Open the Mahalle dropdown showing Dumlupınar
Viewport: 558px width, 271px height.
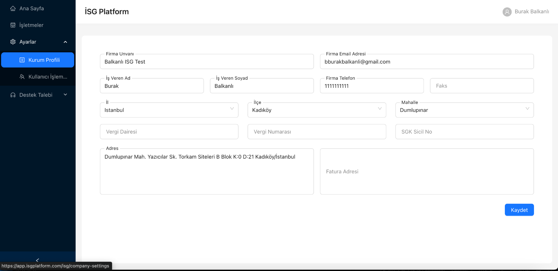coord(464,110)
